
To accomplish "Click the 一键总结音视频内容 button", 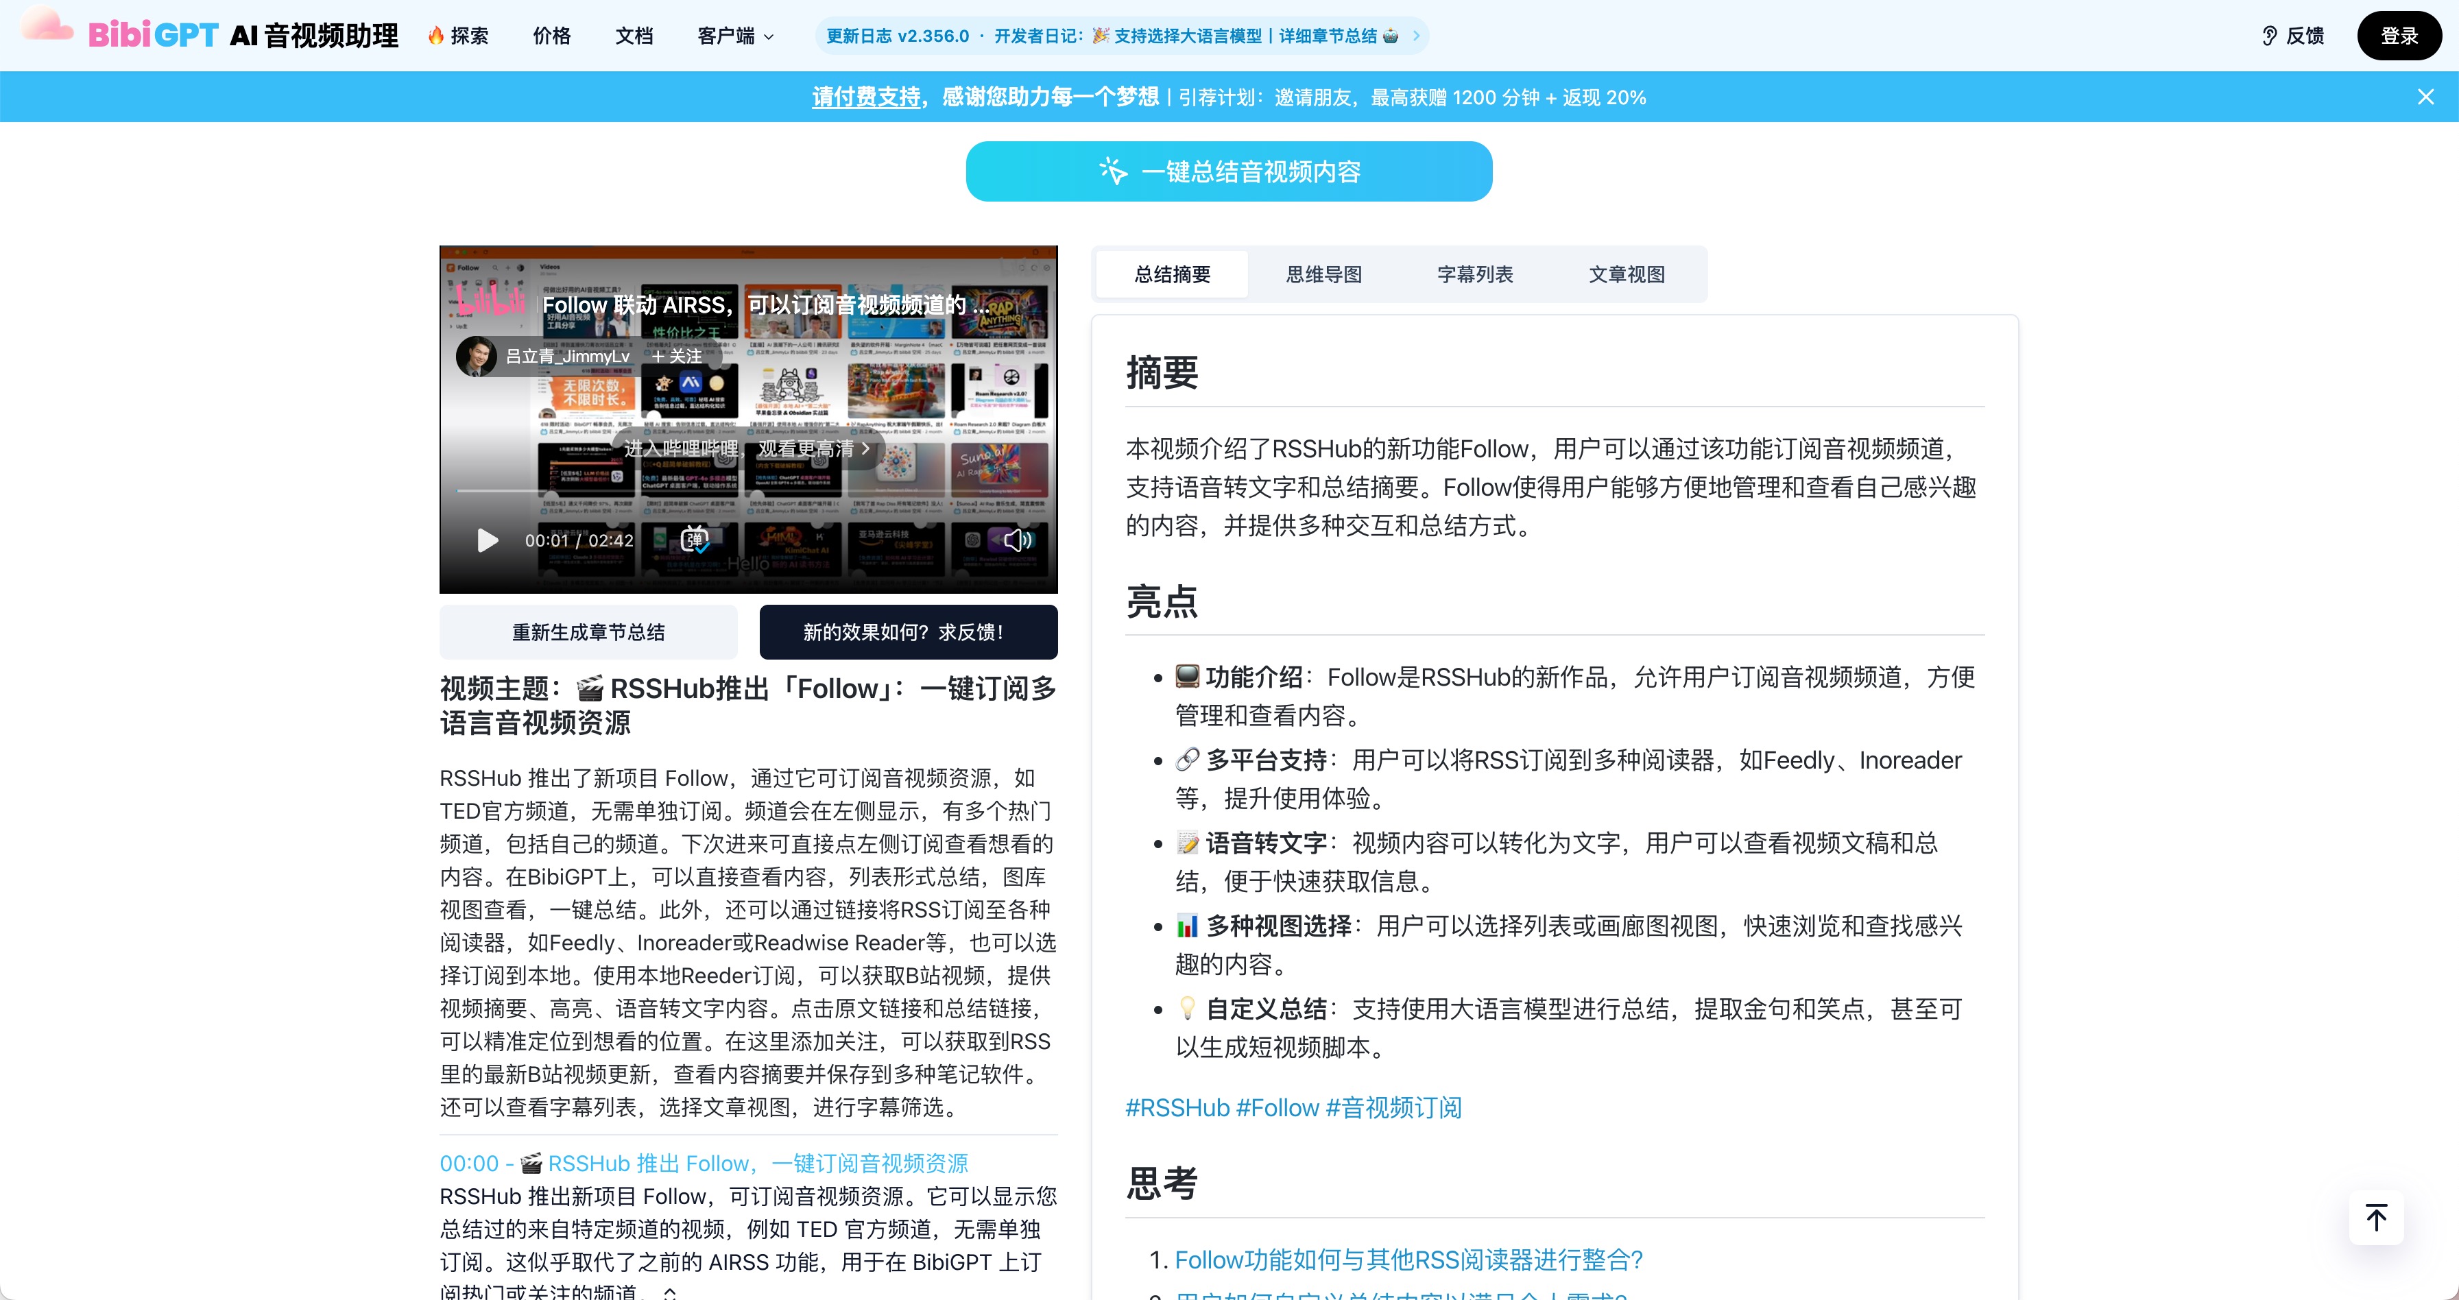I will click(x=1229, y=172).
